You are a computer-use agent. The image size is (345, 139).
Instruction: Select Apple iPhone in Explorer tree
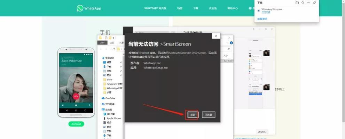(112, 118)
